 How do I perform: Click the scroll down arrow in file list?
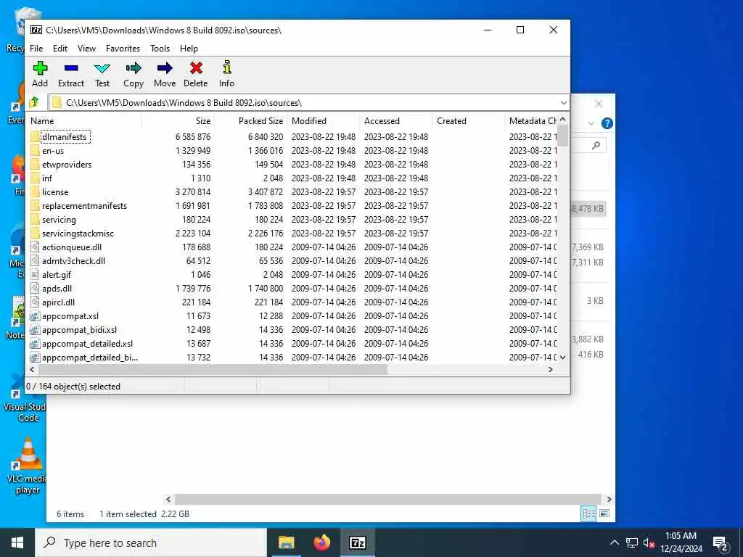[562, 357]
